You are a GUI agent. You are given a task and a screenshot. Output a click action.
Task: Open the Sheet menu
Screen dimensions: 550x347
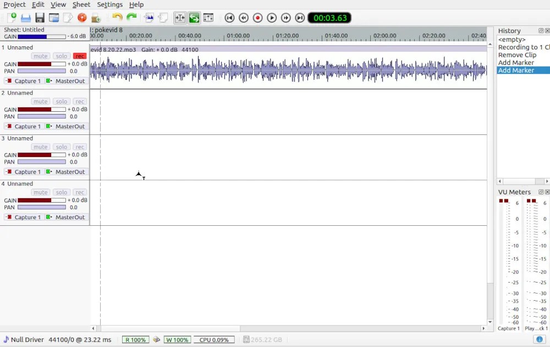coord(81,4)
